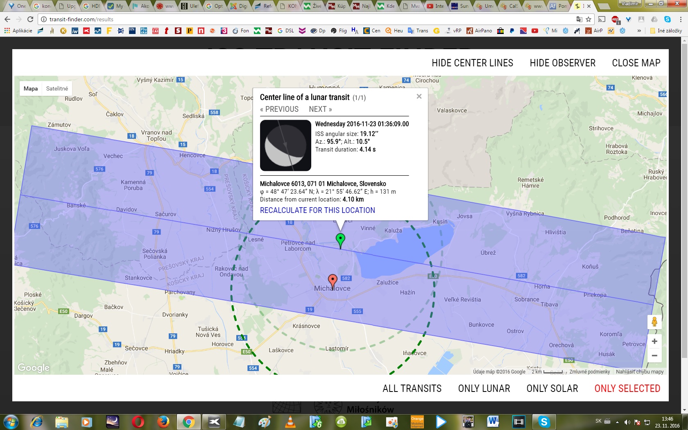Viewport: 688px width, 430px height.
Task: Launch Firefox from the taskbar
Action: click(x=163, y=421)
